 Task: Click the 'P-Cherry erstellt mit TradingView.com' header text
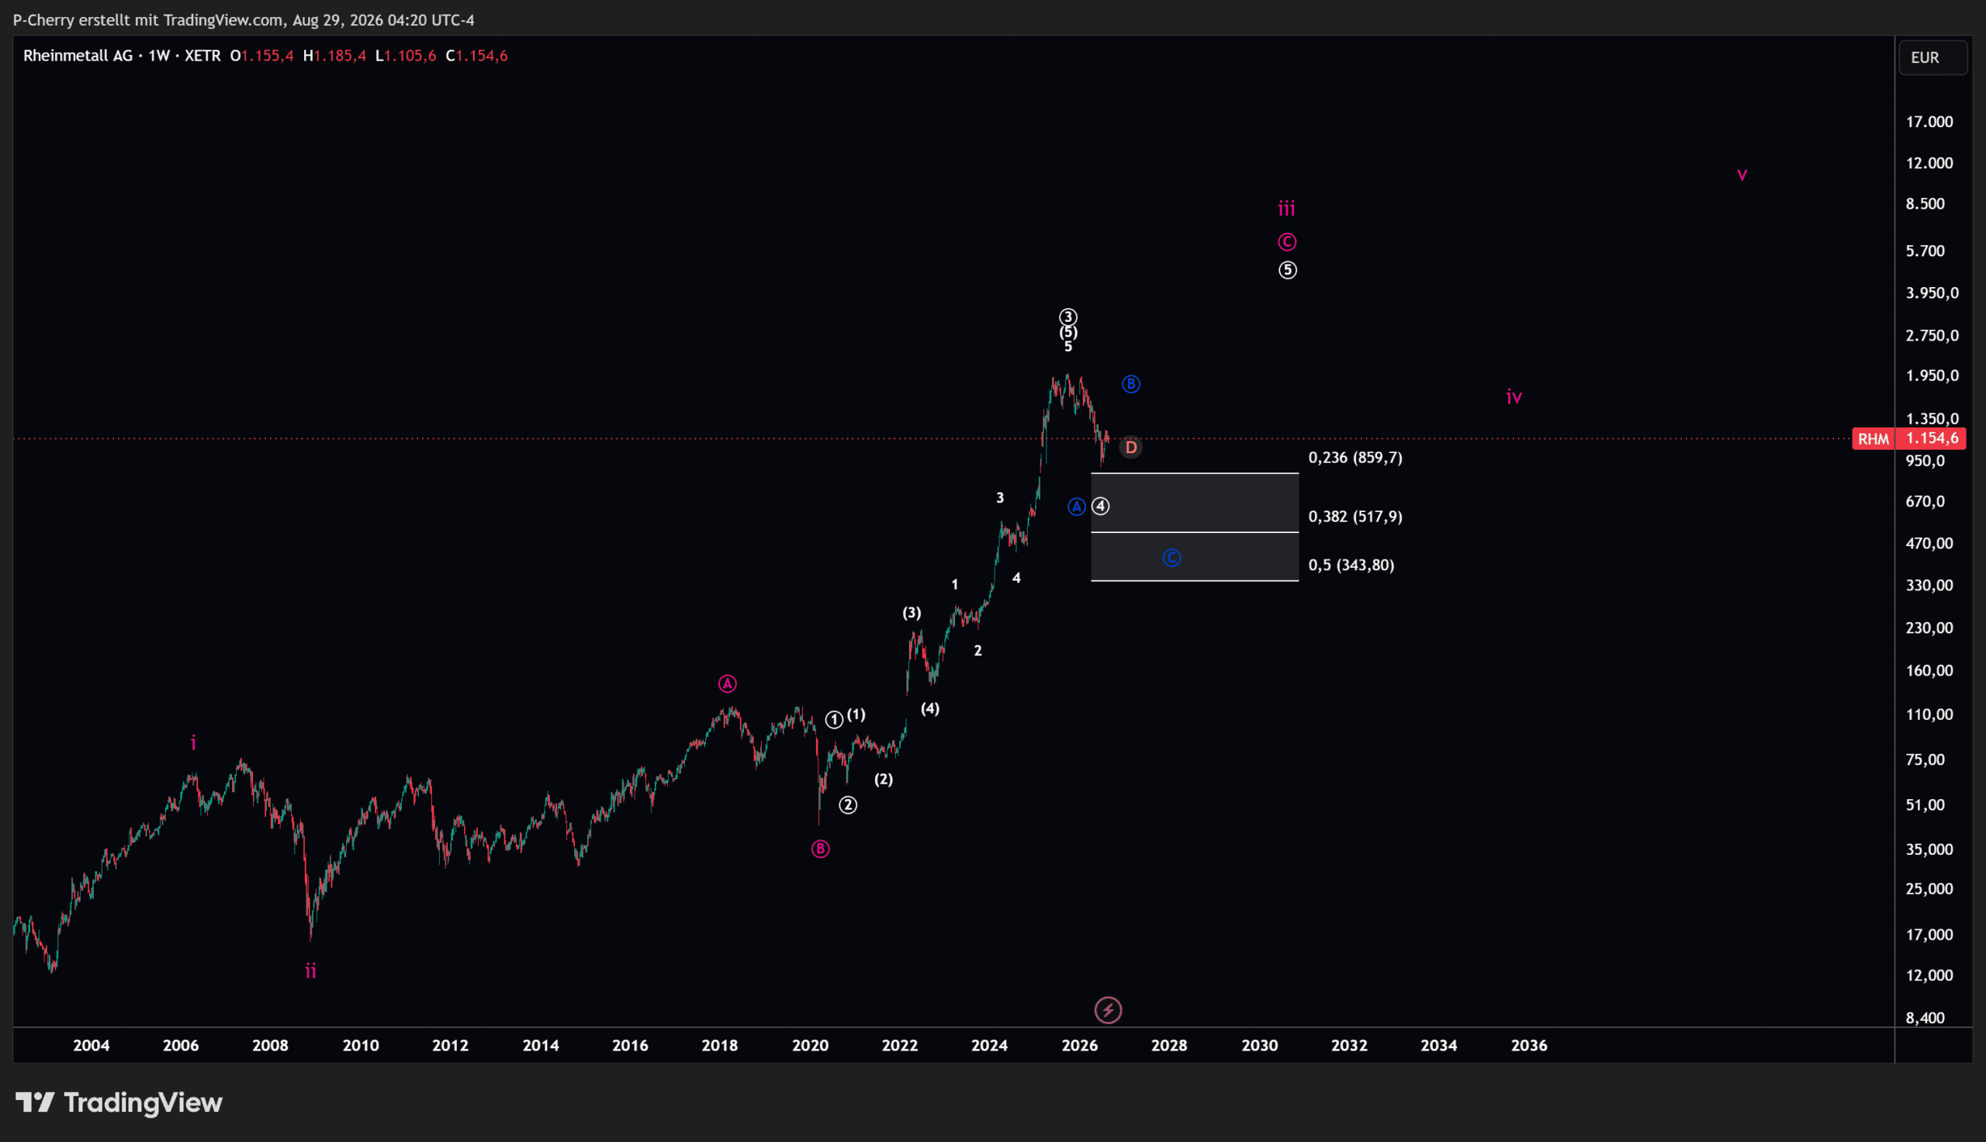(147, 19)
